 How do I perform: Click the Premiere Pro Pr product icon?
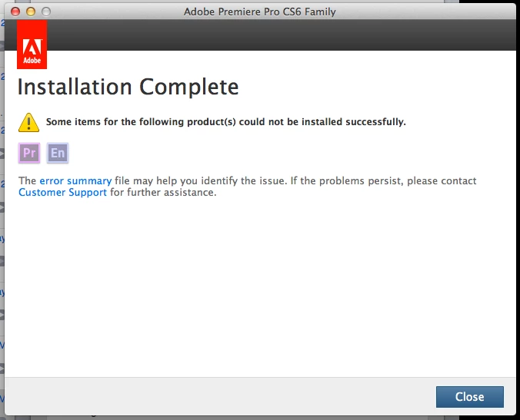(x=29, y=153)
